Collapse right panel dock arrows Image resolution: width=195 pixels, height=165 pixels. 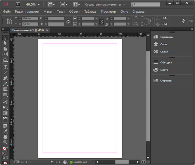192,29
